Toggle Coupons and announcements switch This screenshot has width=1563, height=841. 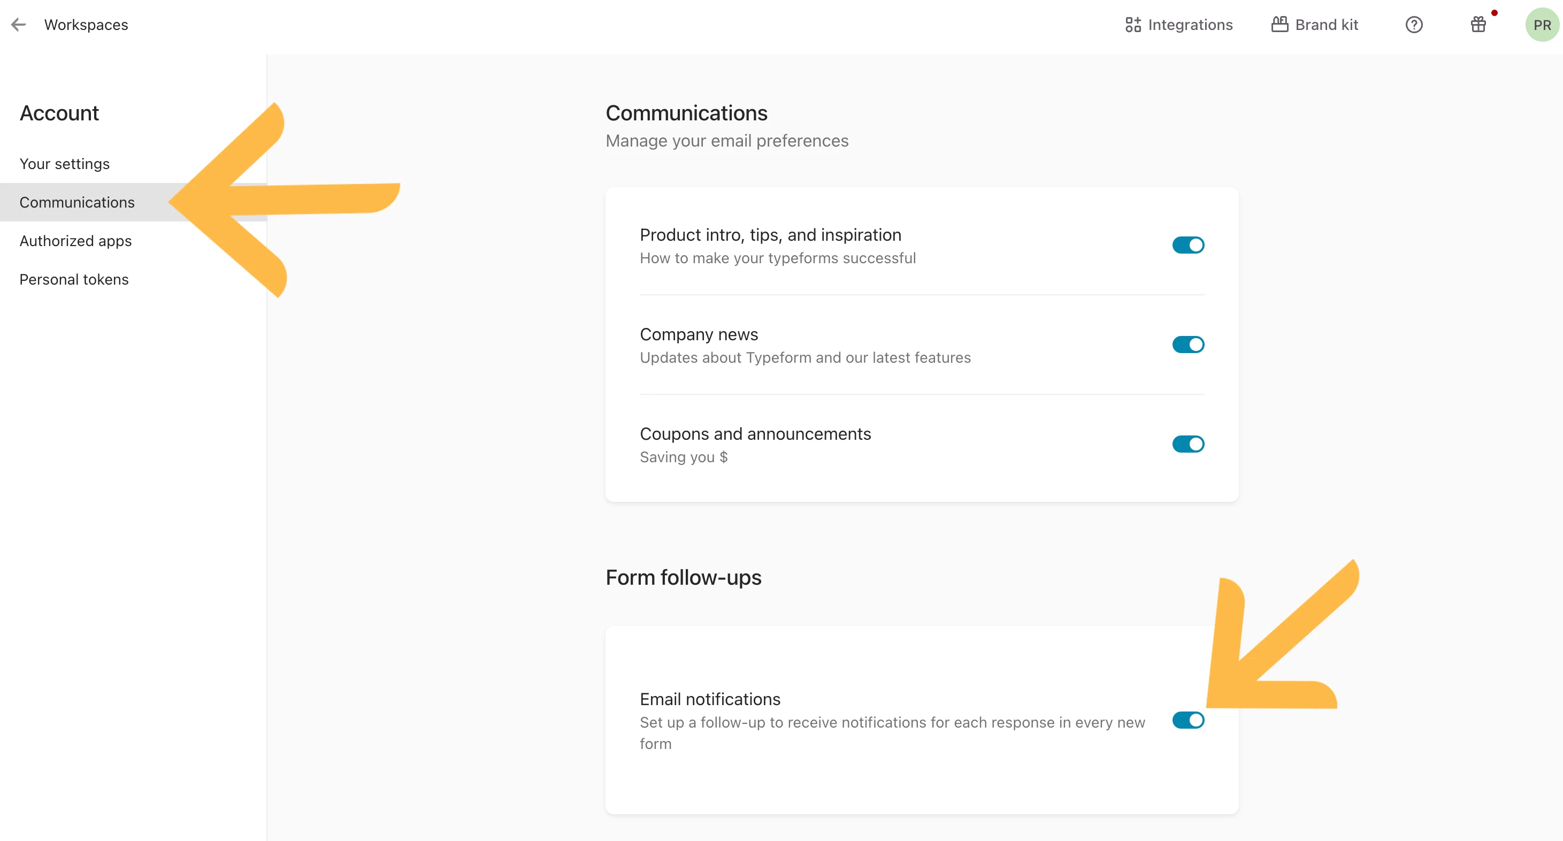tap(1187, 444)
